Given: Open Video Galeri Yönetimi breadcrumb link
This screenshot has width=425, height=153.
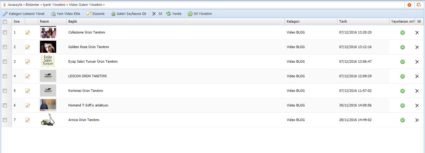Looking at the screenshot, I should click(x=85, y=5).
